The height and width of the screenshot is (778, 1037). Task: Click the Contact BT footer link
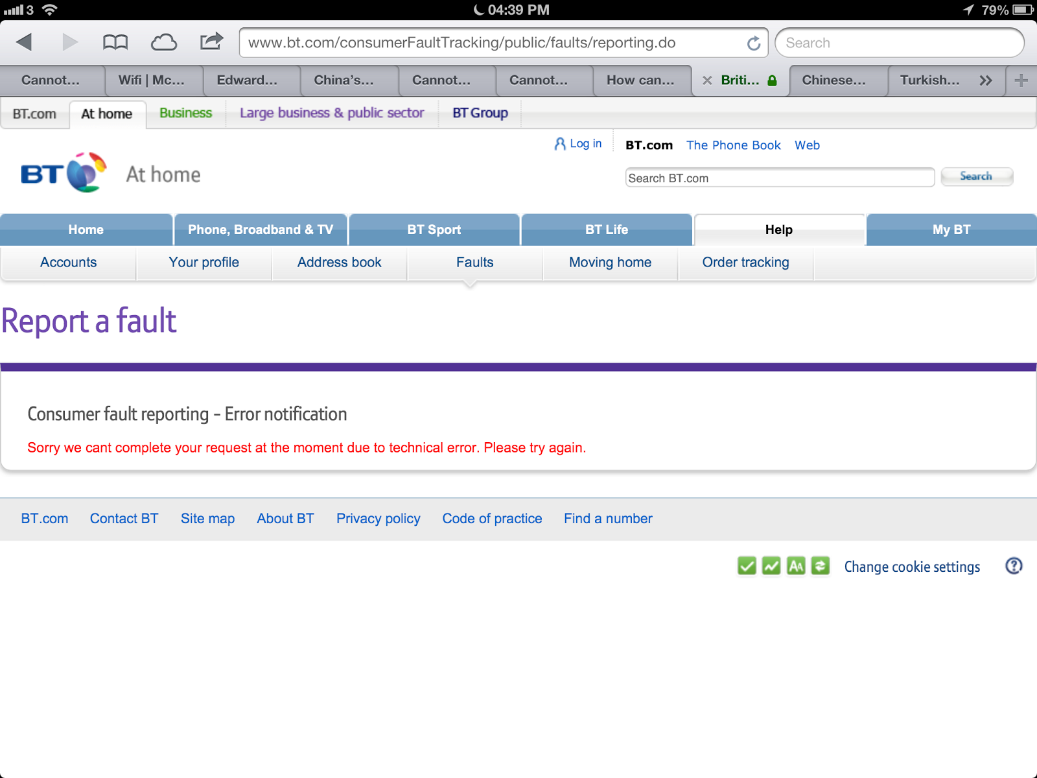click(x=124, y=519)
